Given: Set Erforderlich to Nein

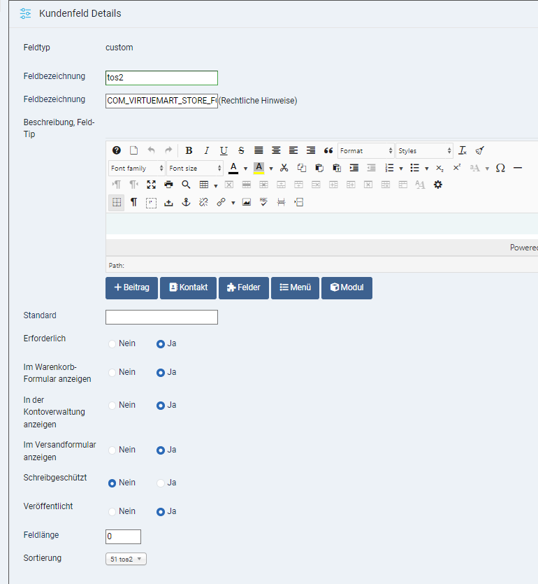Looking at the screenshot, I should pyautogui.click(x=112, y=344).
